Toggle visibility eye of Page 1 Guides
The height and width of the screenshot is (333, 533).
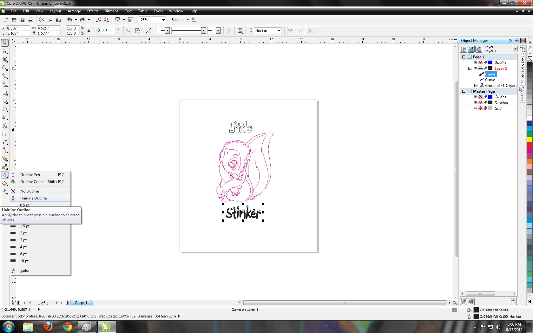[x=475, y=62]
